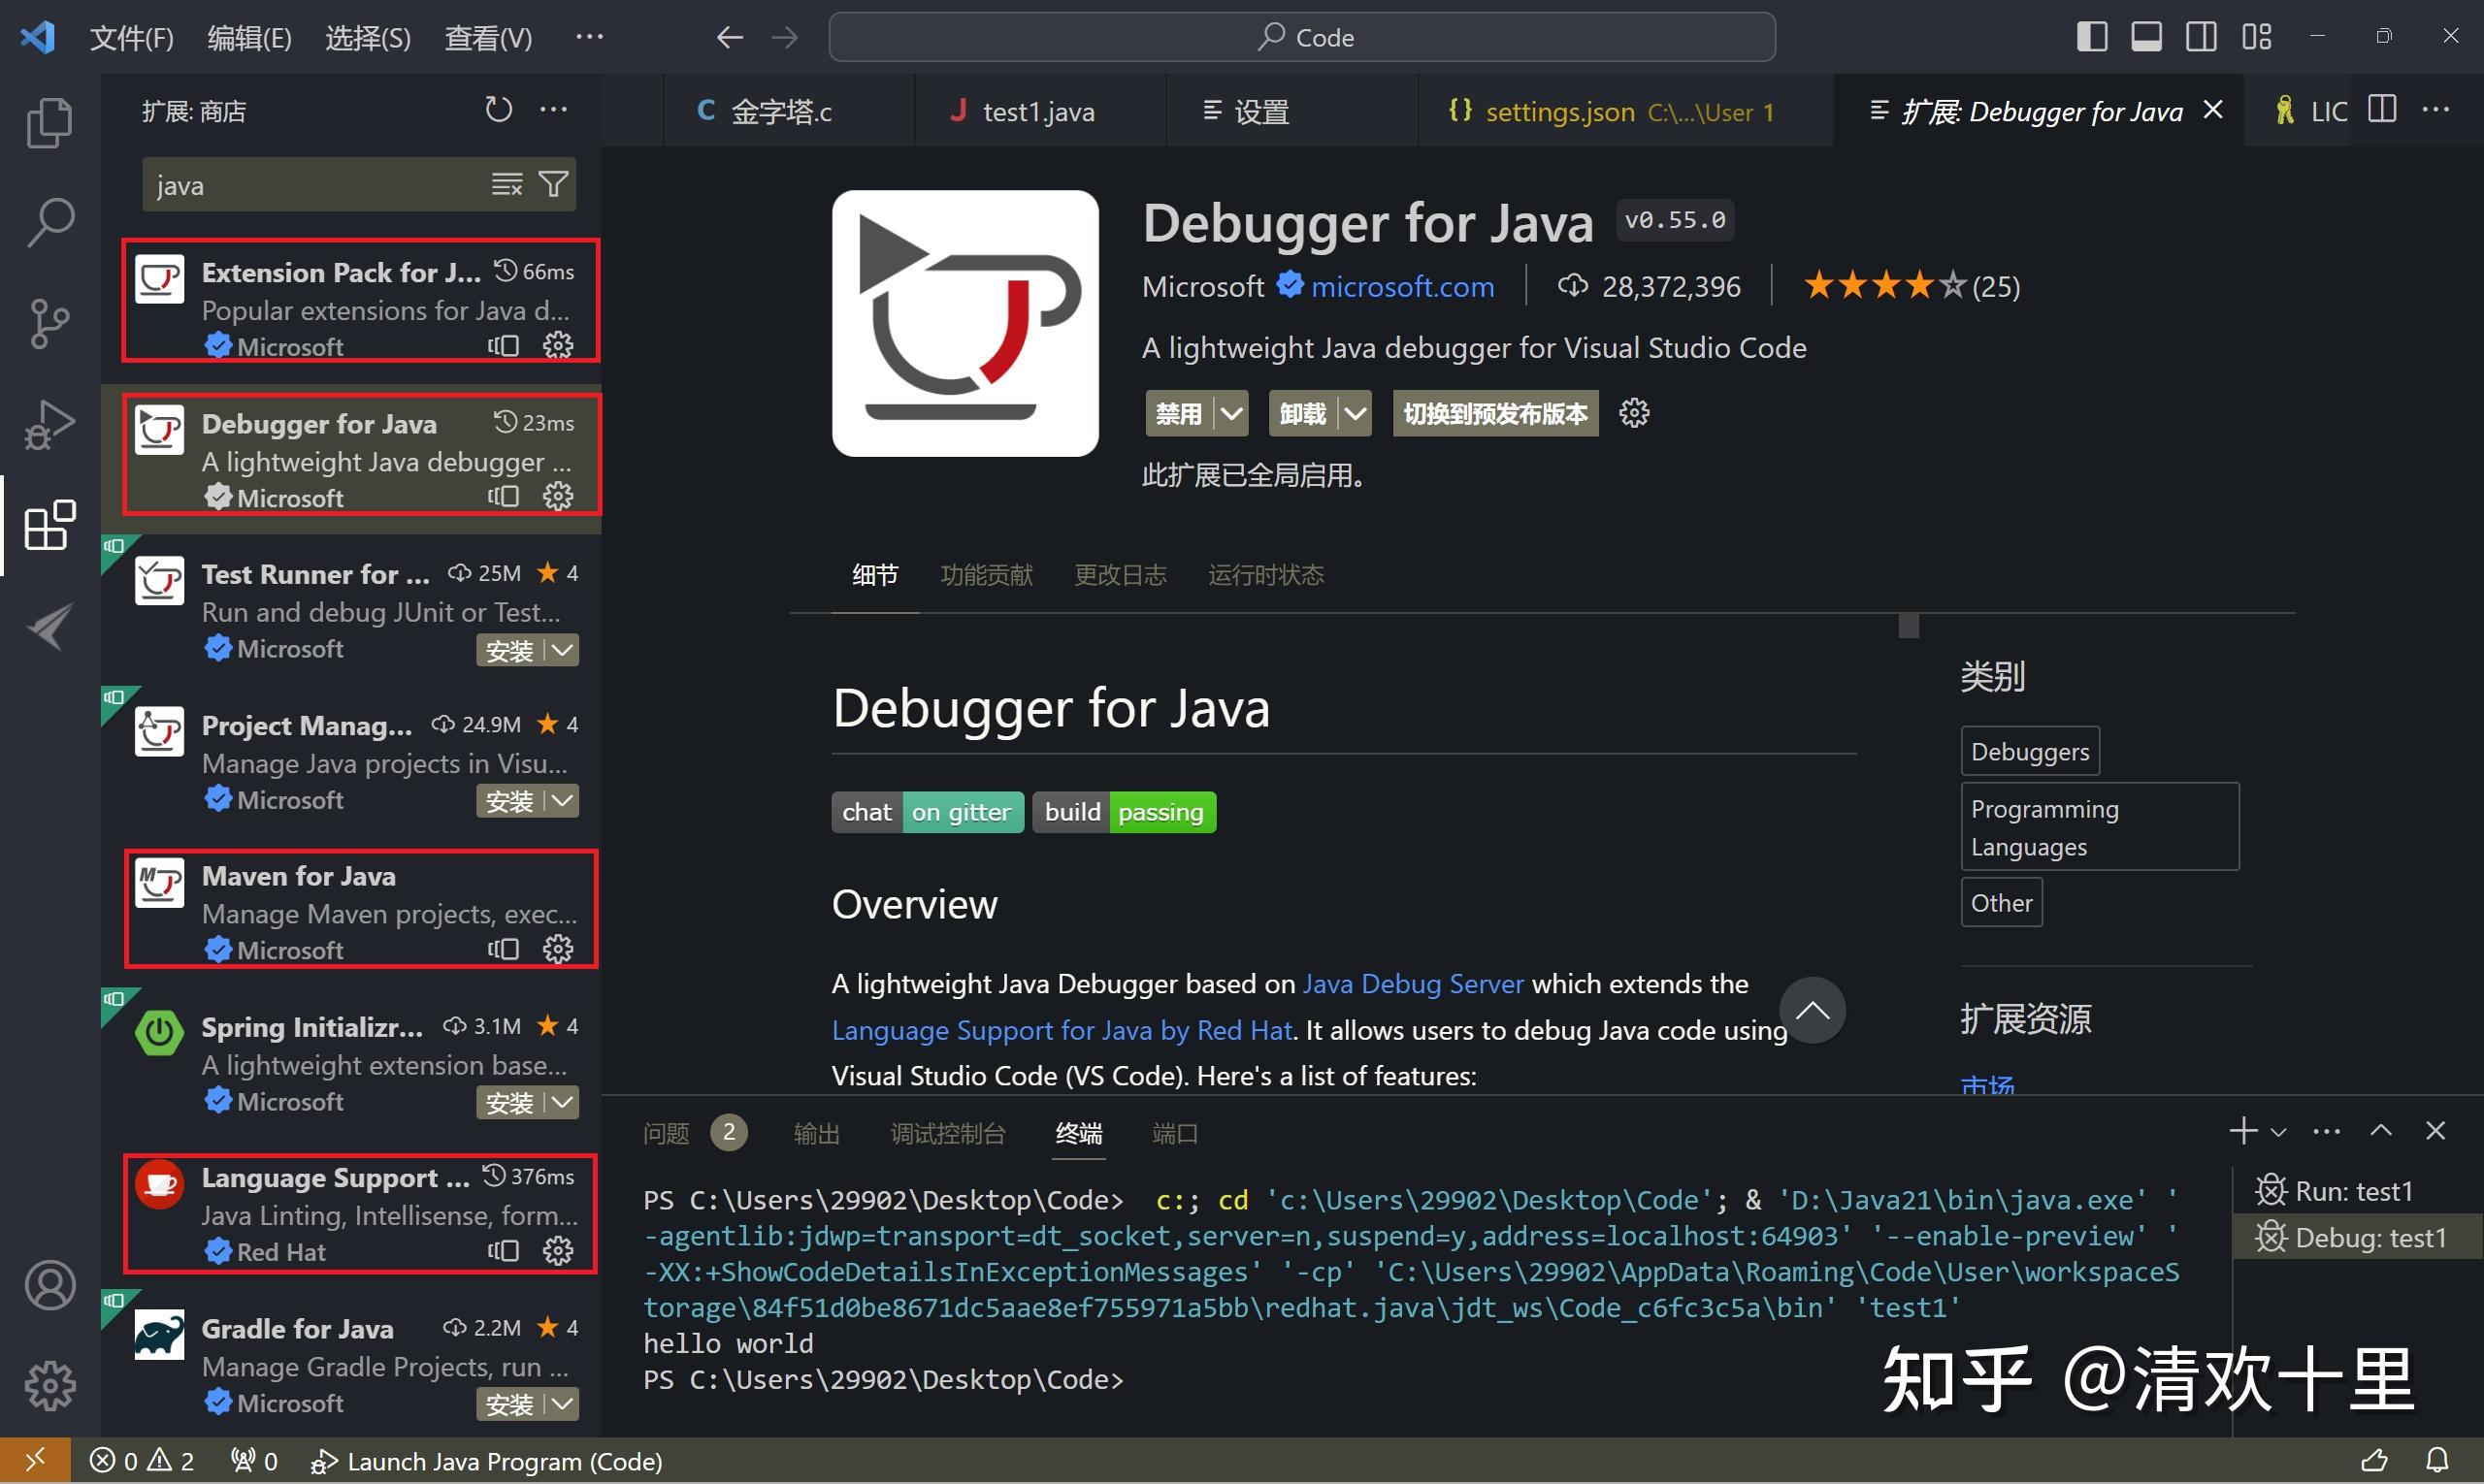2484x1484 pixels.
Task: Split the editor to the right
Action: 2382,109
